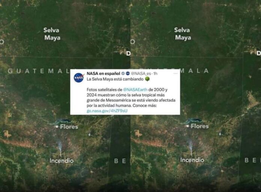Click the NASA logo profile avatar
The image size is (261, 192).
point(79,77)
